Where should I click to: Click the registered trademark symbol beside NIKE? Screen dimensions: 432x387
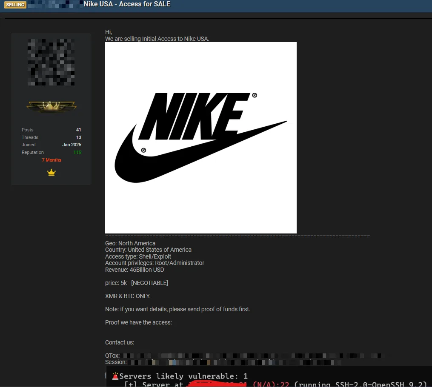255,96
